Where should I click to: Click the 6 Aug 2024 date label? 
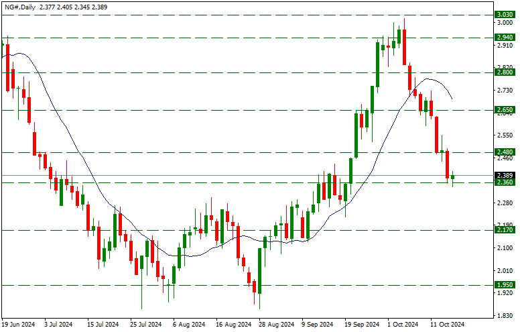pyautogui.click(x=189, y=324)
